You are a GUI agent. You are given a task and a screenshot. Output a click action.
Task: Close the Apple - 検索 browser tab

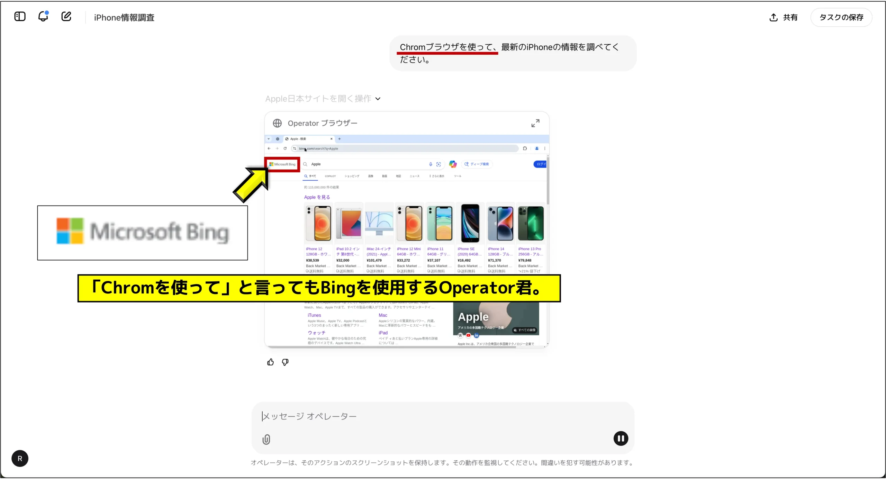(331, 139)
